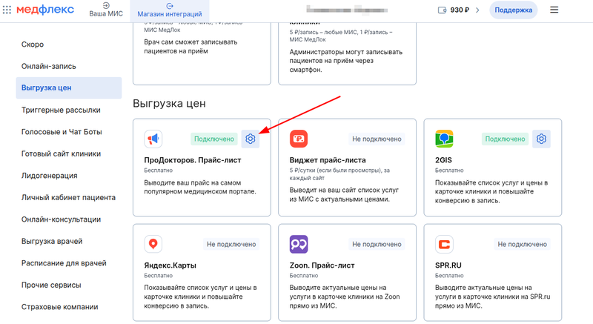Open Страховые компании sidebar item
Image resolution: width=593 pixels, height=324 pixels.
pyautogui.click(x=59, y=307)
